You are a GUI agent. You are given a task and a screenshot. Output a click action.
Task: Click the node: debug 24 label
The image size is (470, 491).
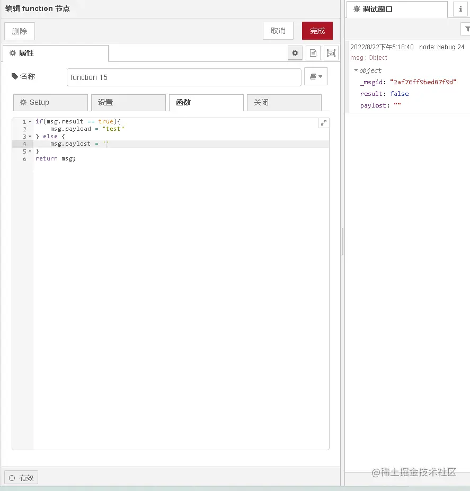441,47
